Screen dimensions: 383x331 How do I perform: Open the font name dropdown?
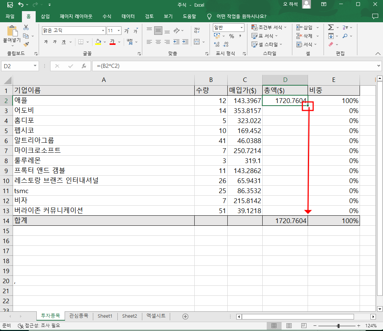103,30
